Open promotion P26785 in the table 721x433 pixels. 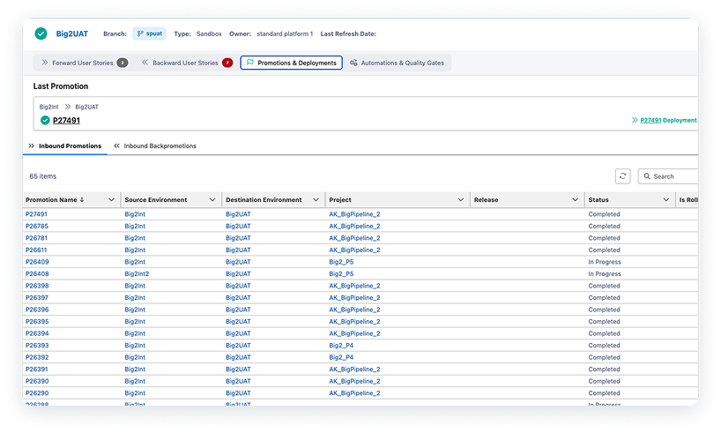click(37, 226)
